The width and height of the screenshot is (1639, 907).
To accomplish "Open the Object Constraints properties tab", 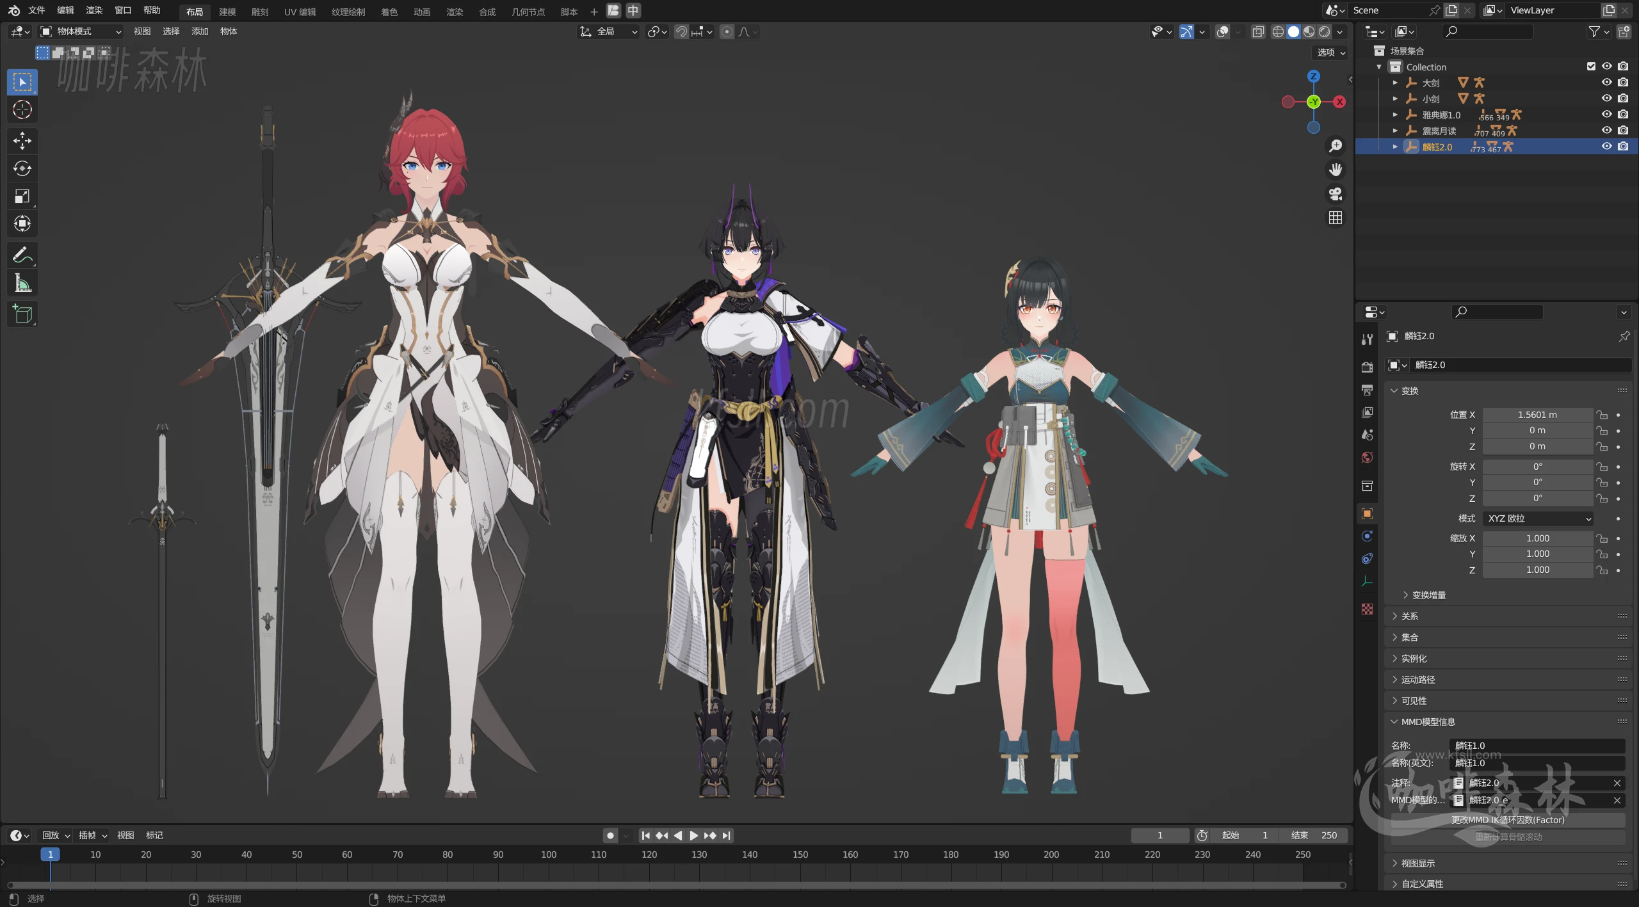I will (1367, 559).
